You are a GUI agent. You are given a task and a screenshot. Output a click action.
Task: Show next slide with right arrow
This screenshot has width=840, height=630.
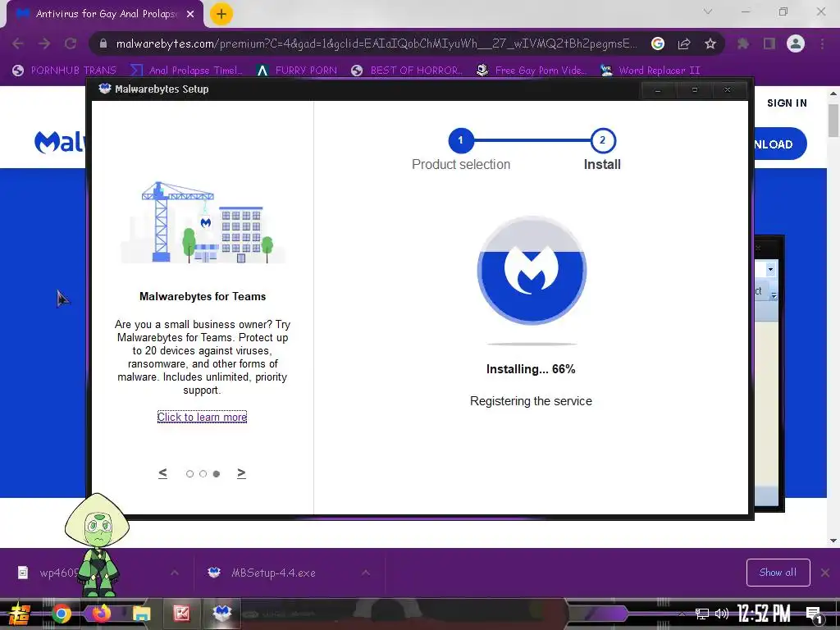click(x=242, y=473)
